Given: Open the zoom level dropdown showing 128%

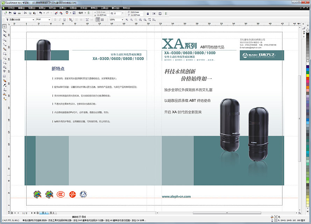Looking at the screenshot, I should [x=122, y=20].
